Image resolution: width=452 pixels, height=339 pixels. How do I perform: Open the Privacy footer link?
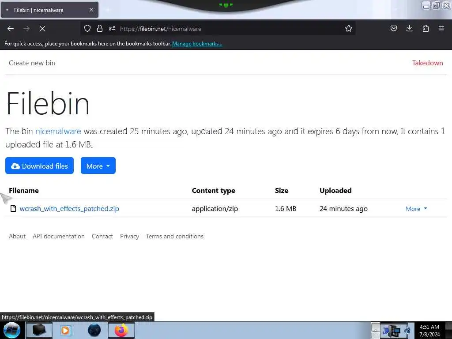coord(129,236)
